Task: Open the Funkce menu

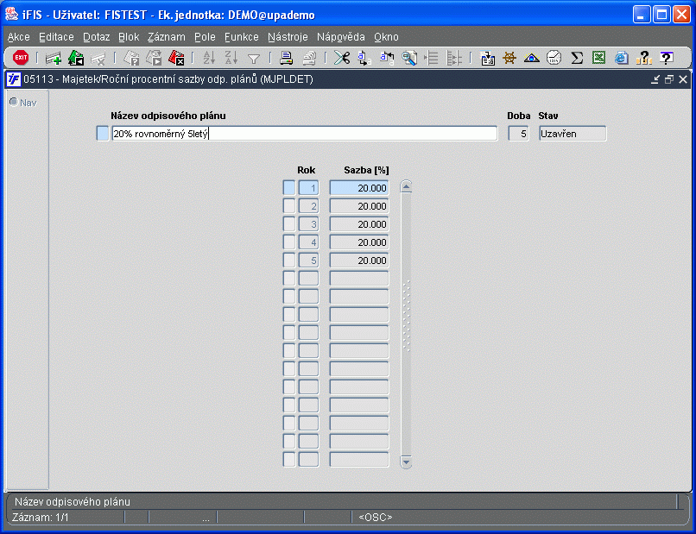Action: click(x=242, y=37)
